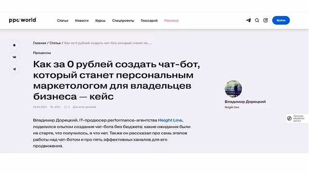Share the article via VK icon
This screenshot has width=309, height=174.
pyautogui.click(x=14, y=57)
